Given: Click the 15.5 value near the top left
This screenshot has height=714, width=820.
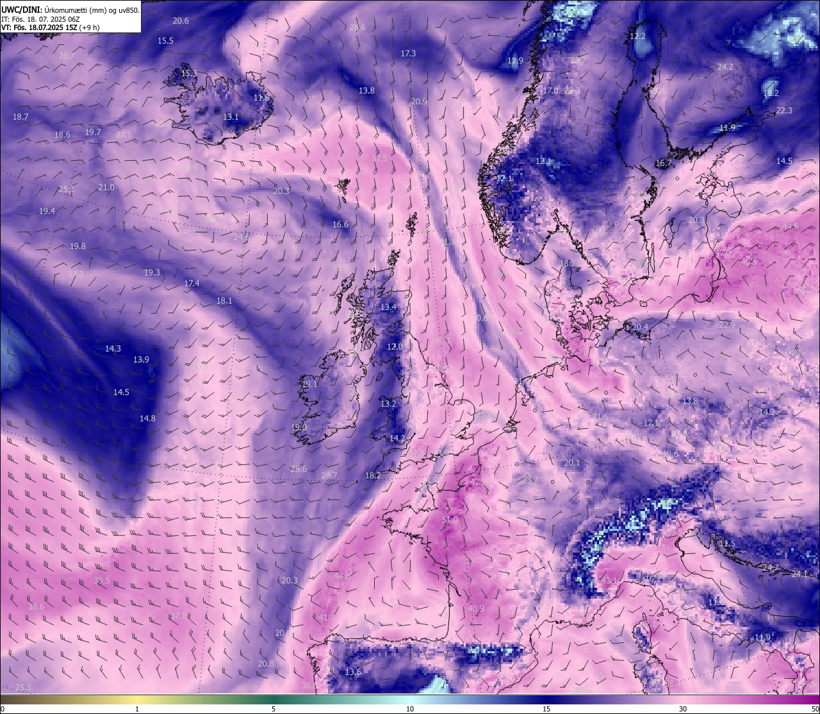Looking at the screenshot, I should (165, 40).
